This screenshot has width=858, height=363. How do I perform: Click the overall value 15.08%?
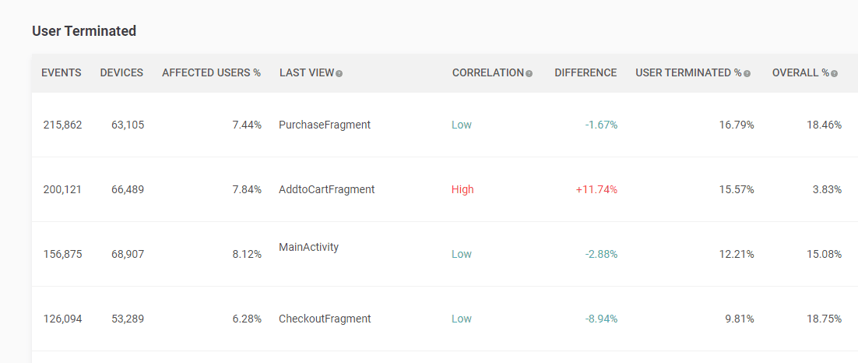(x=824, y=254)
